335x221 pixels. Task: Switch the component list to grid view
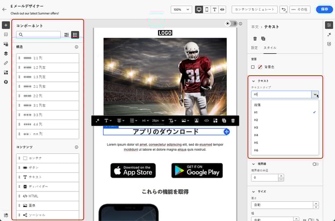pyautogui.click(x=67, y=34)
